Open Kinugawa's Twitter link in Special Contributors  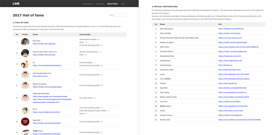(233, 42)
